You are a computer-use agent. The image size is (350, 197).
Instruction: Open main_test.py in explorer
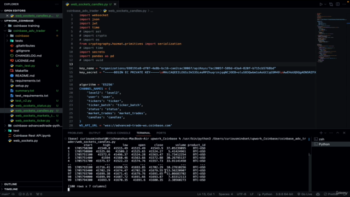[25, 66]
